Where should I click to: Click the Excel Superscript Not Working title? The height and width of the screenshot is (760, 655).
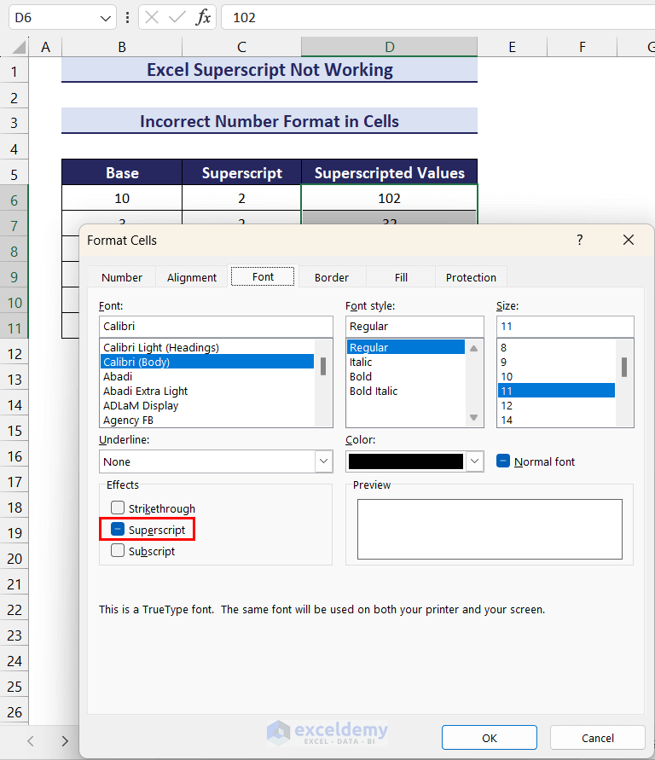(270, 70)
